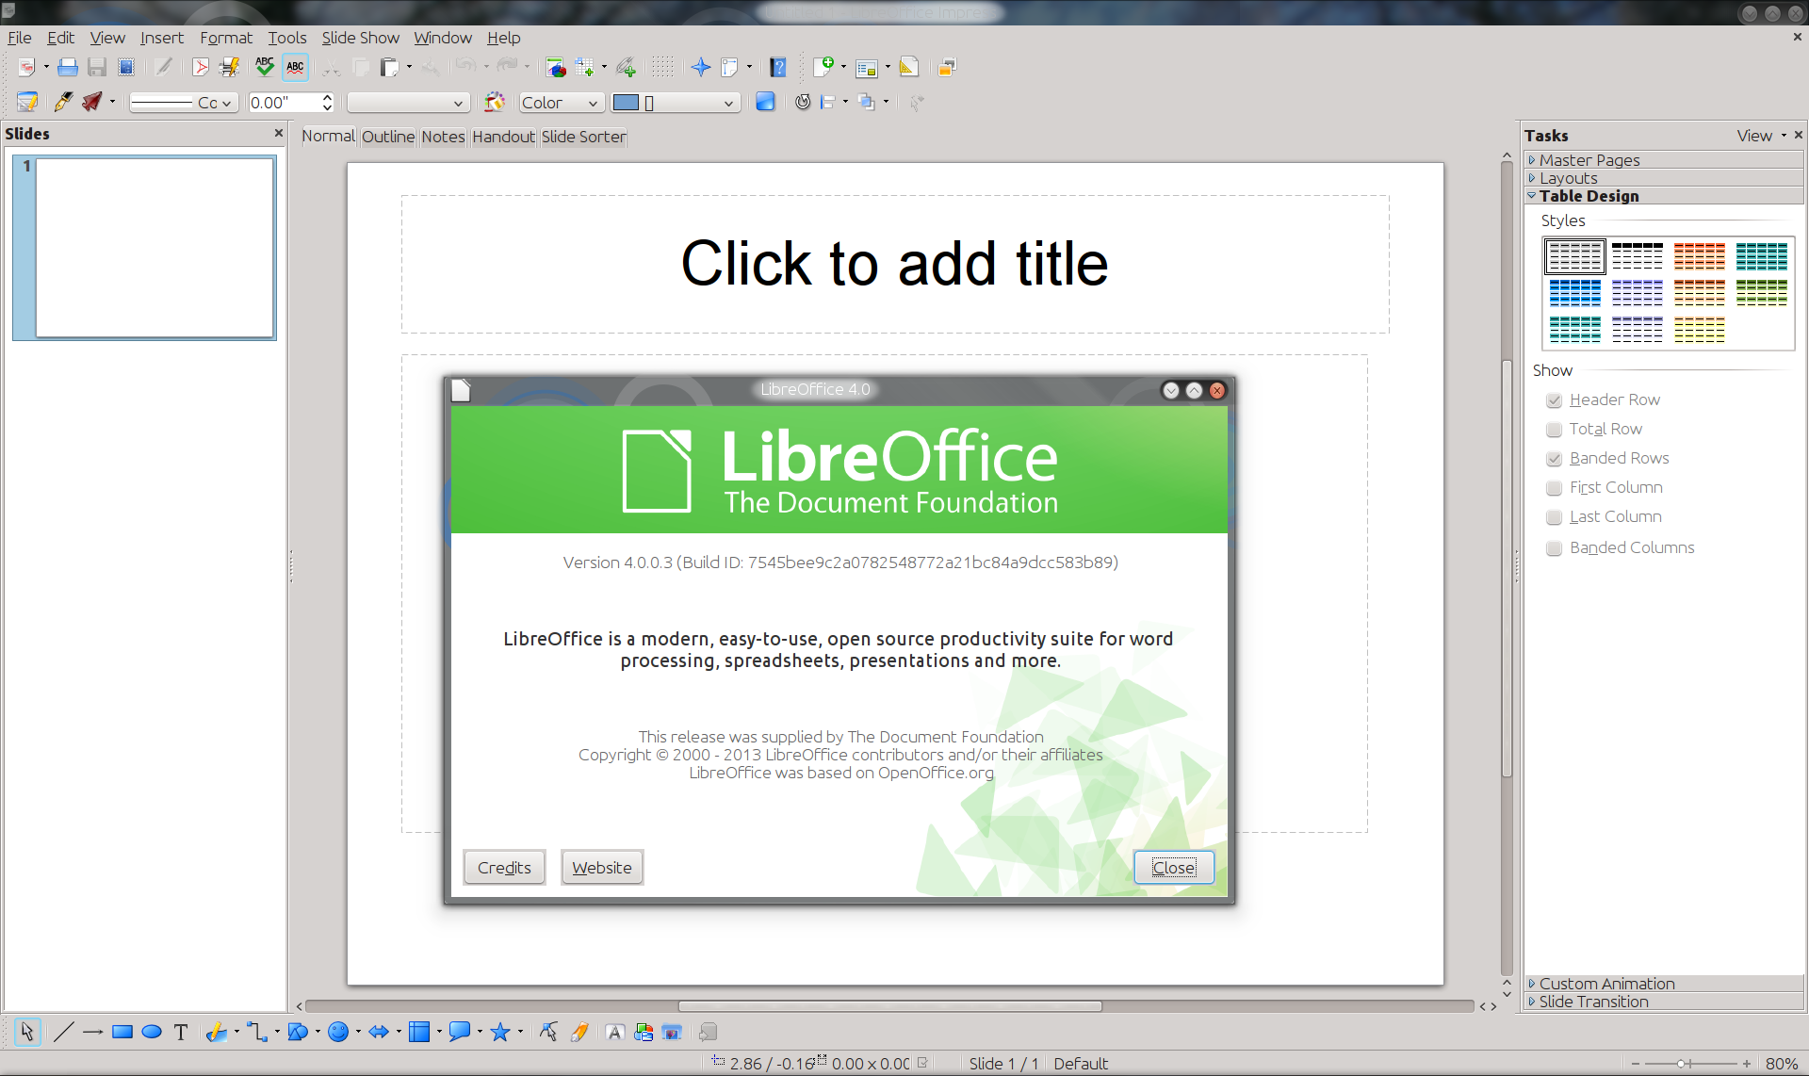1809x1076 pixels.
Task: Run the Spelling check icon
Action: coord(265,67)
